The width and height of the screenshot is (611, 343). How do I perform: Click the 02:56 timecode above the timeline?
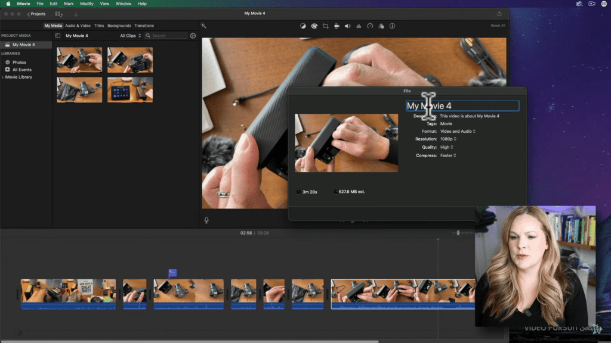246,233
